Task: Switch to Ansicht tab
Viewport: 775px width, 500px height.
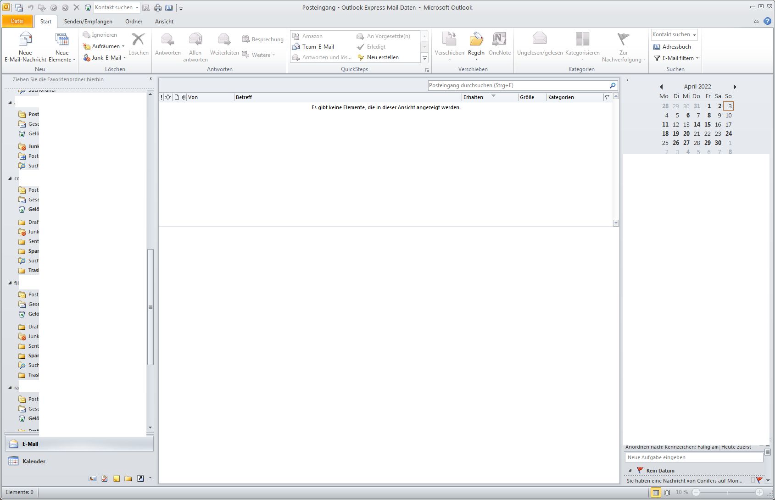Action: point(164,21)
